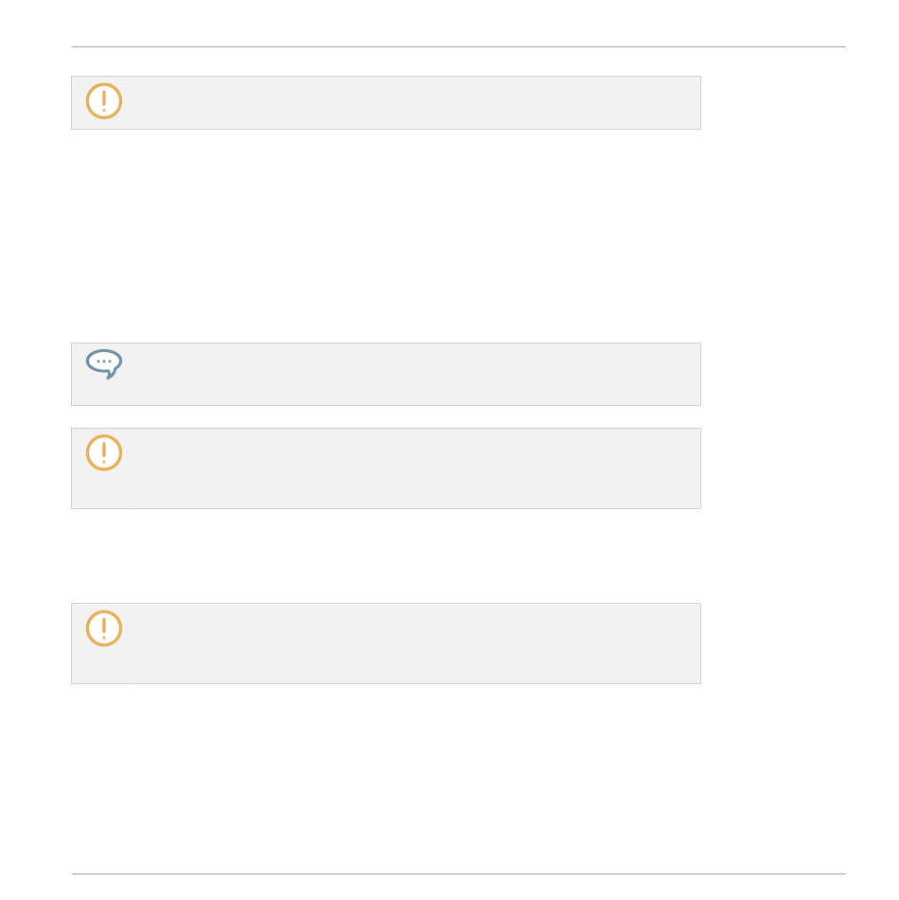
Task: Click the blank area between the first two note boxes
Action: click(x=386, y=236)
